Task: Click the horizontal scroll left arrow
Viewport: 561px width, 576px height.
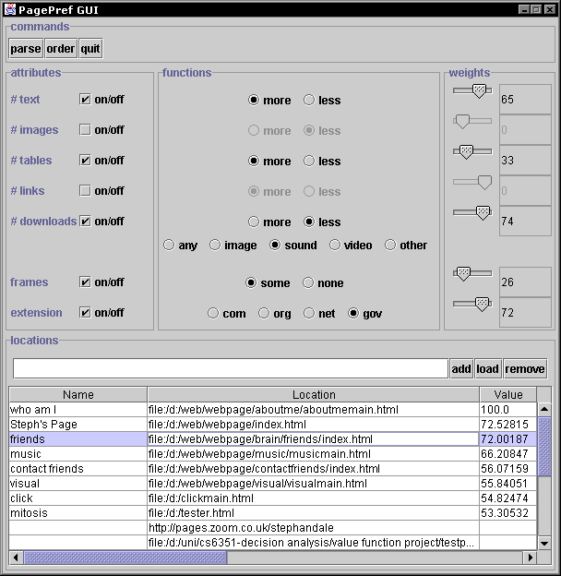Action: coord(16,558)
